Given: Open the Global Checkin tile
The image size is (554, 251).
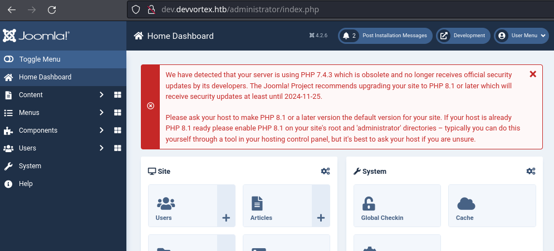Looking at the screenshot, I should [397, 206].
